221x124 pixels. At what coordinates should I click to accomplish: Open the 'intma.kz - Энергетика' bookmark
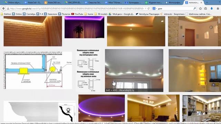(172, 14)
